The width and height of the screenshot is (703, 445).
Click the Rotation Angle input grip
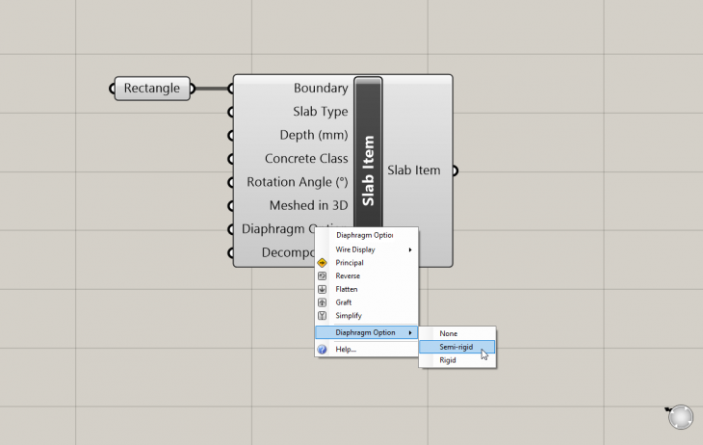click(x=231, y=182)
